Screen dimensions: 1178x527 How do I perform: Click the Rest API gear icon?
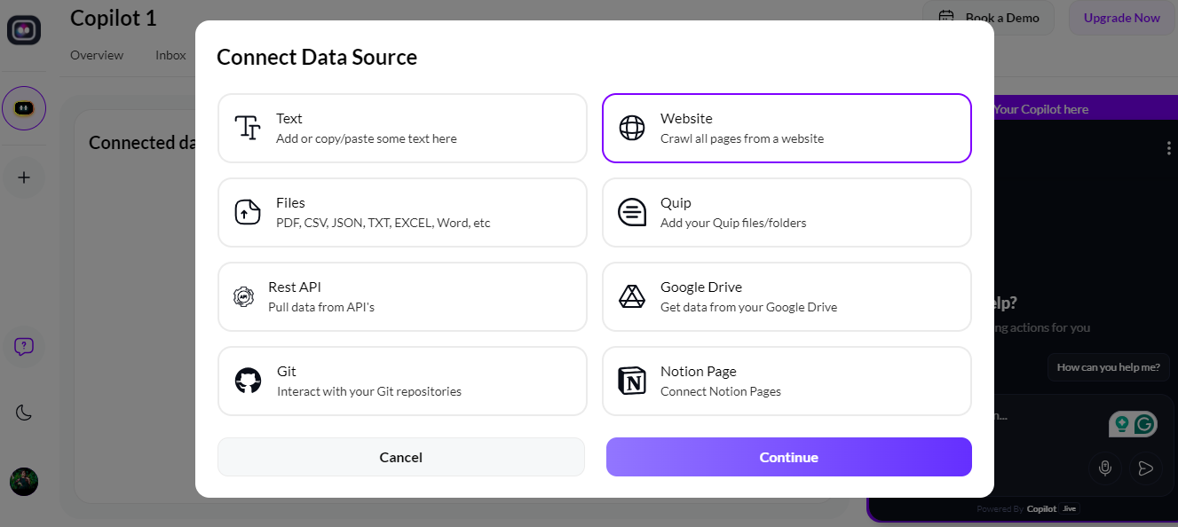[x=244, y=296]
